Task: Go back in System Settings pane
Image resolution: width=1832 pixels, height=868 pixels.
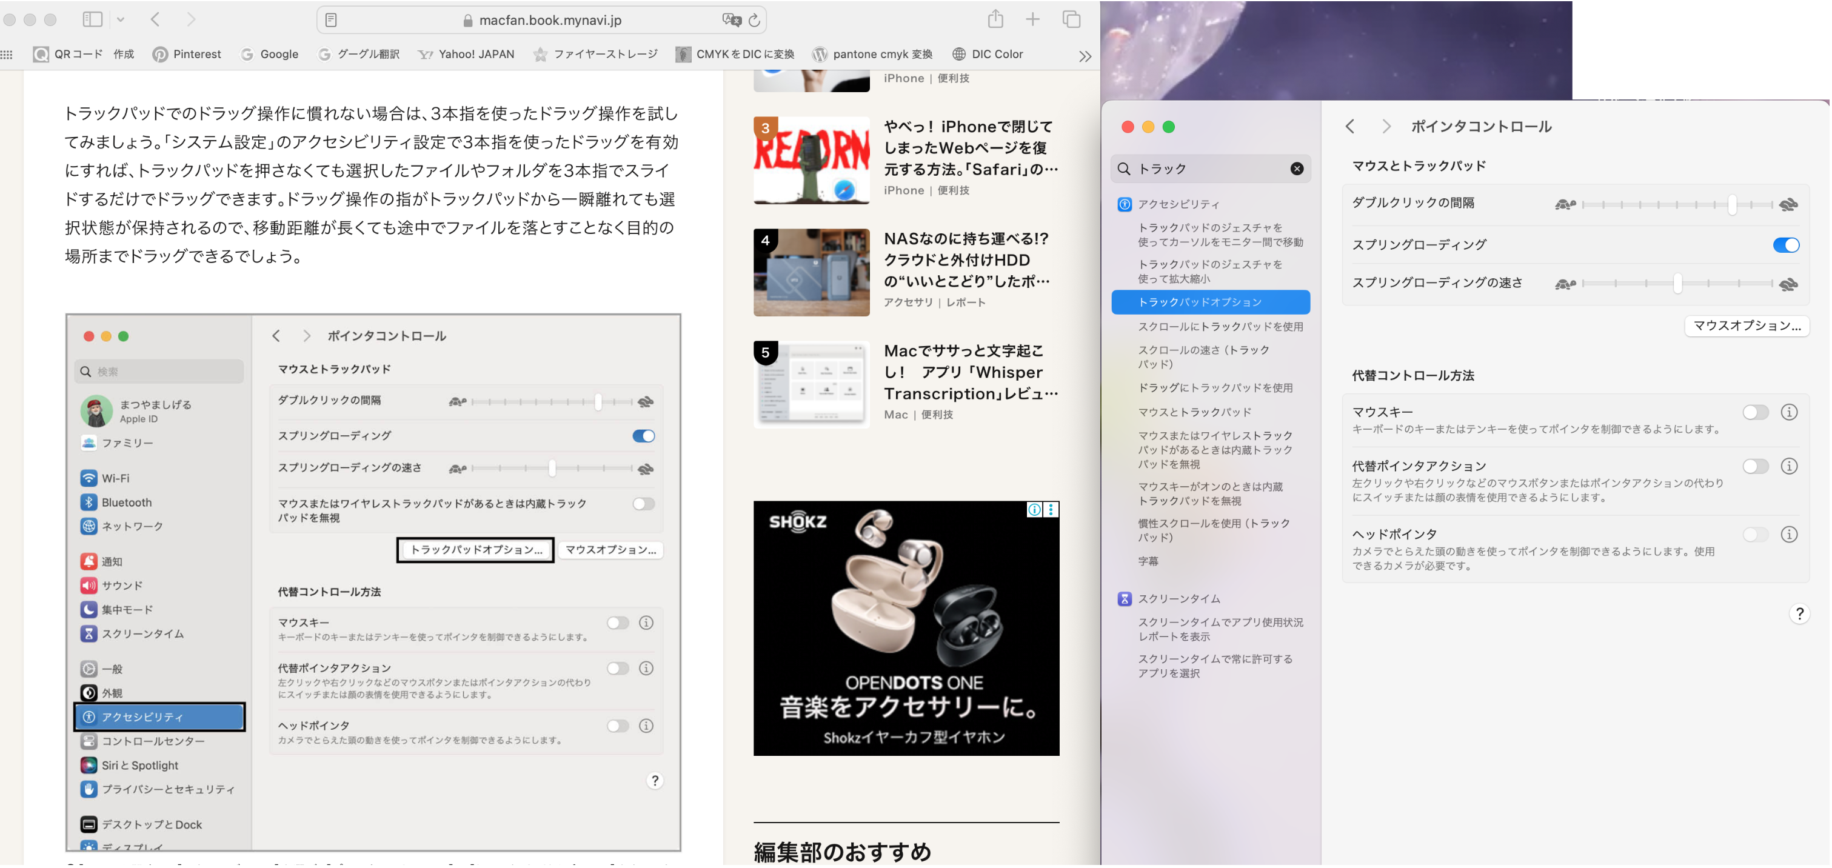Action: click(x=1350, y=127)
